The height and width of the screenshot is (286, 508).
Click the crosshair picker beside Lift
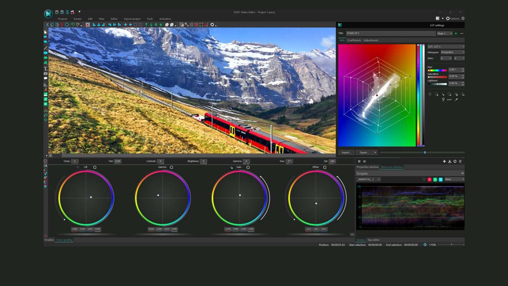(78, 167)
